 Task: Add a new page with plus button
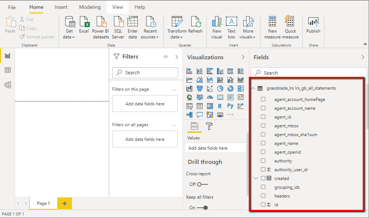tap(65, 203)
